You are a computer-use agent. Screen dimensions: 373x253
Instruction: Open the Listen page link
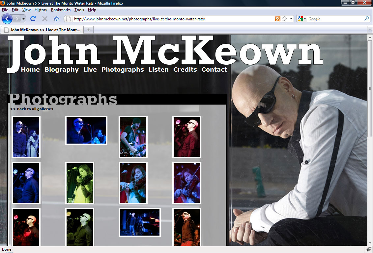(158, 69)
